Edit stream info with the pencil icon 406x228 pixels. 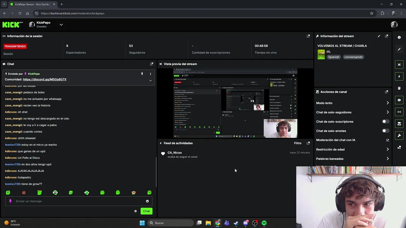click(x=379, y=36)
